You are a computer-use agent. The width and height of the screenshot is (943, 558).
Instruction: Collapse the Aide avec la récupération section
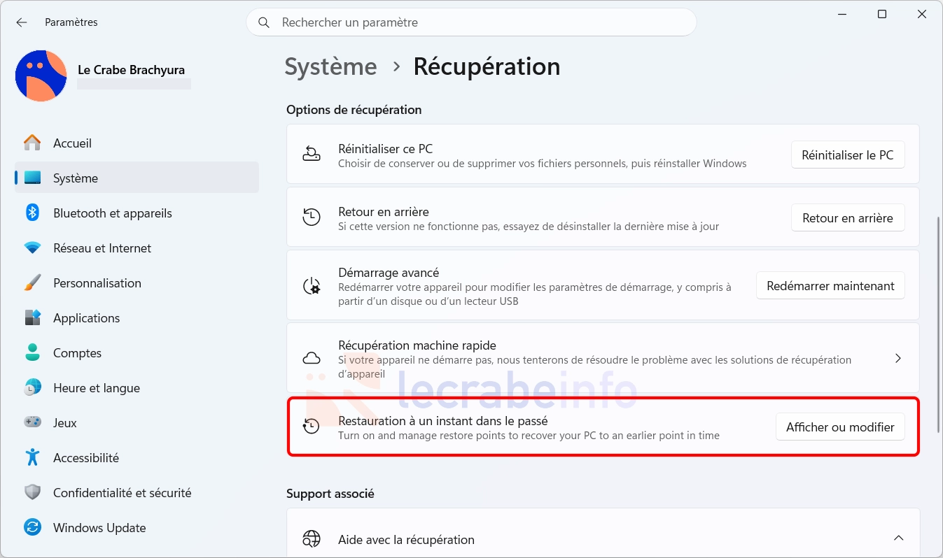898,538
